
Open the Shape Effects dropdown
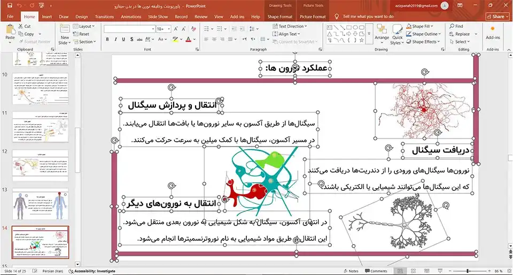(x=423, y=42)
